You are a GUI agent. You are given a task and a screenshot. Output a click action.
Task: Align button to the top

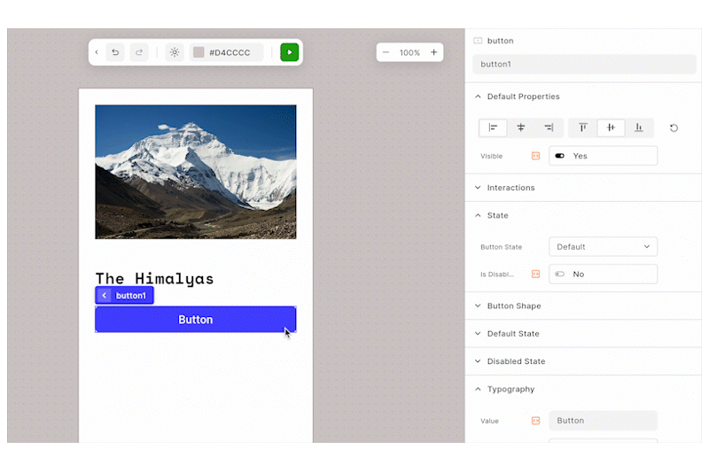click(x=583, y=128)
